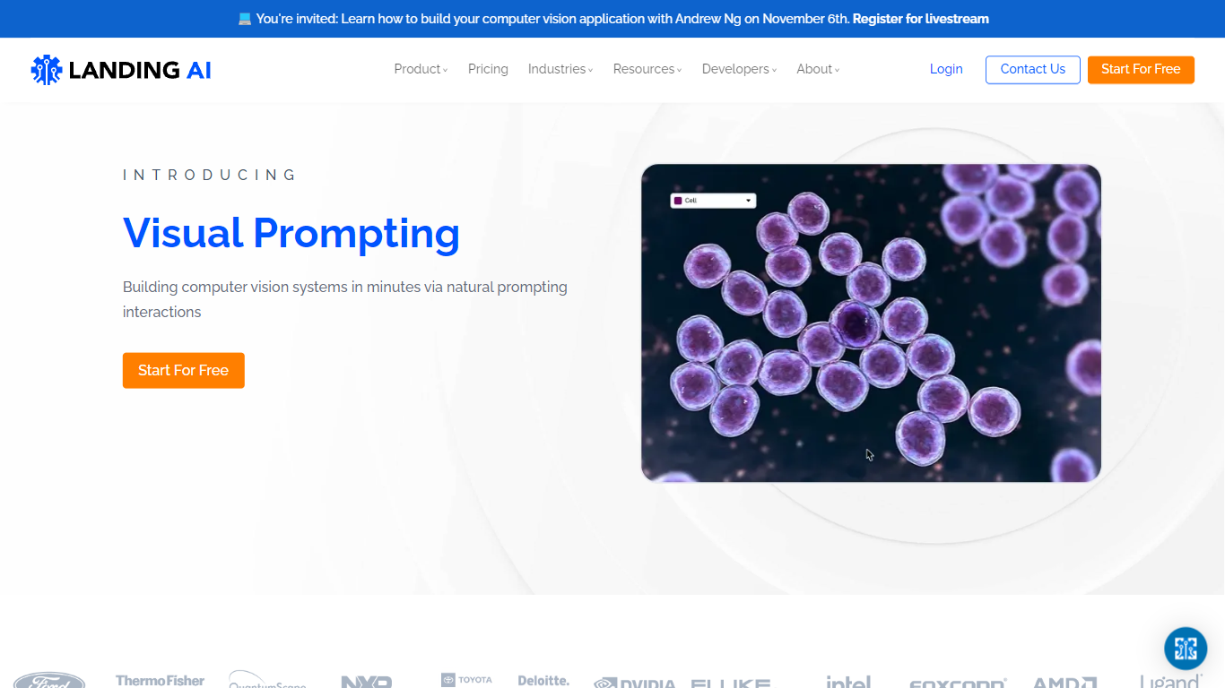Click the purple Cell color swatch

point(678,201)
